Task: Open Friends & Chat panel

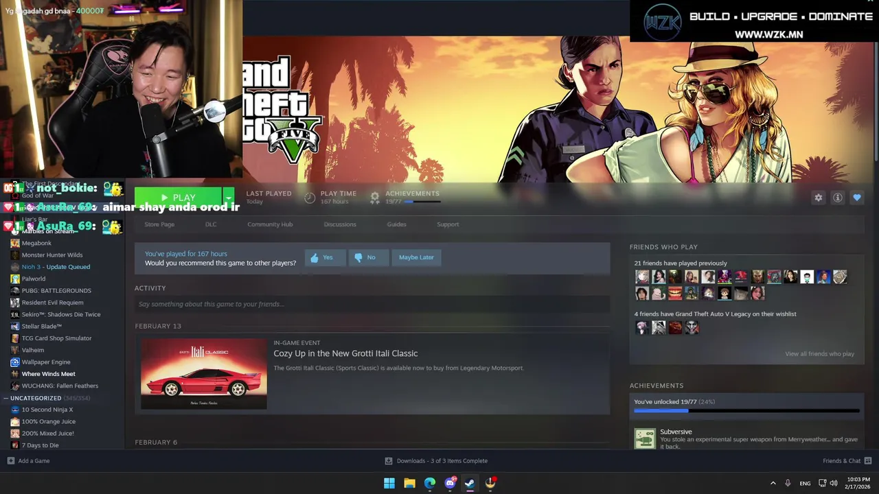Action: [x=847, y=461]
